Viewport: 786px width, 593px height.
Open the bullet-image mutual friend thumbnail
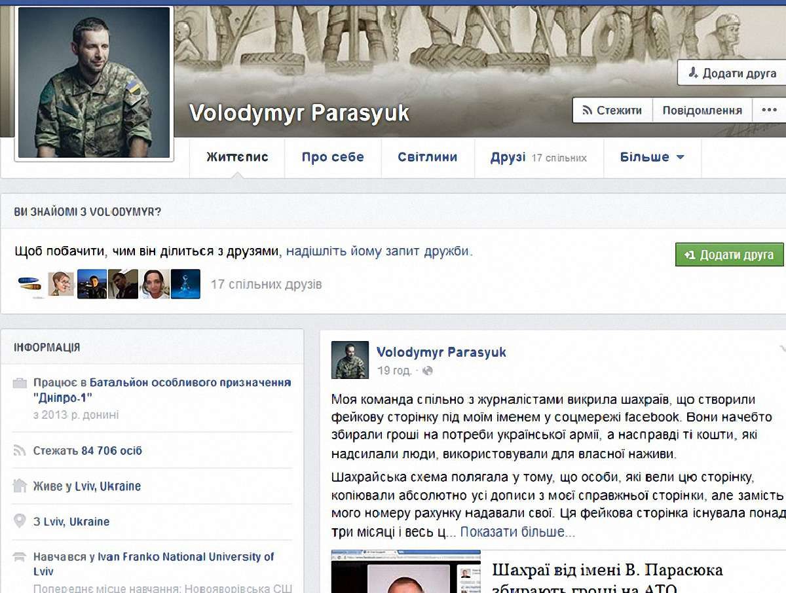click(x=31, y=284)
